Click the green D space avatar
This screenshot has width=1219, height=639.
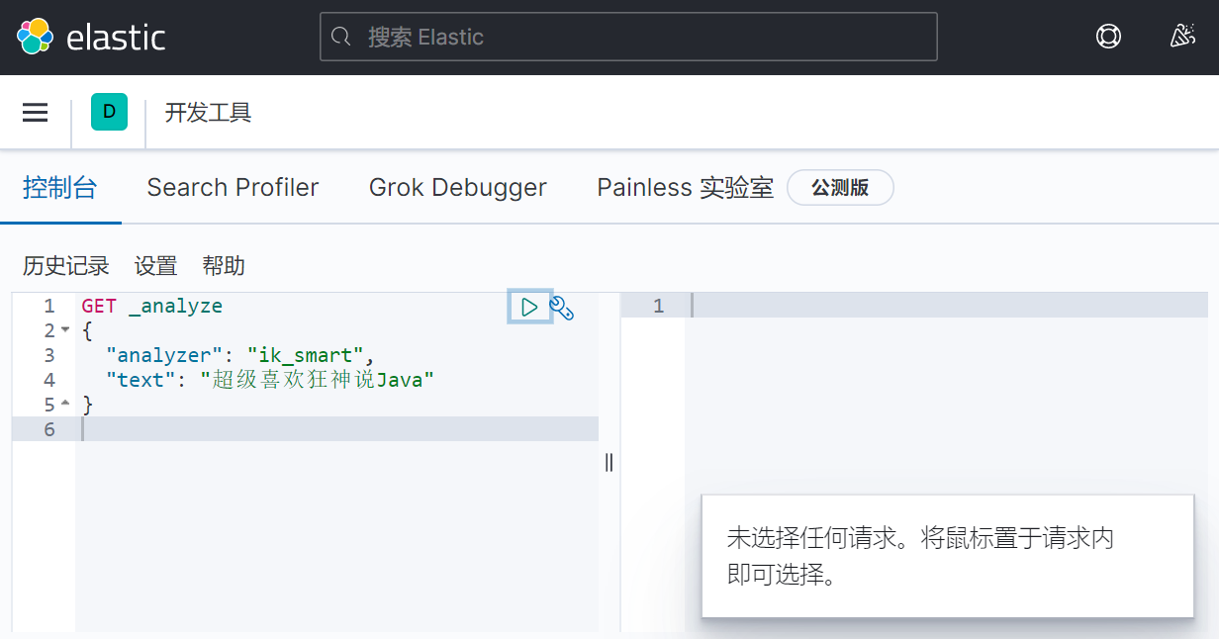109,112
